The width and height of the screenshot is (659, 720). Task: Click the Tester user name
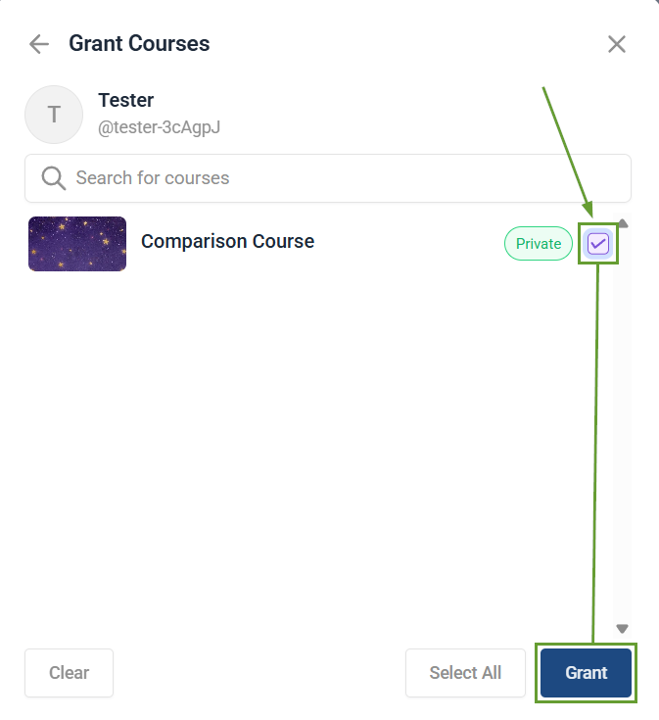pos(126,100)
